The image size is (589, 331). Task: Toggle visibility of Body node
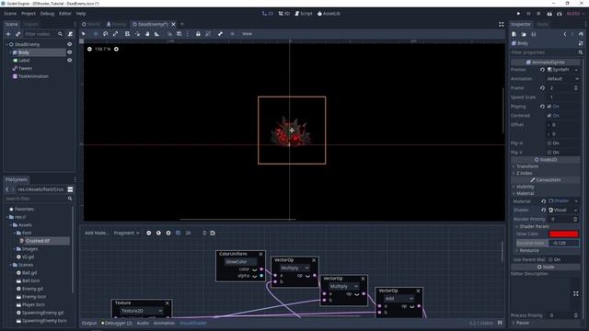point(70,52)
